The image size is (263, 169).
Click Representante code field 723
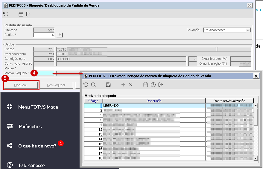pyautogui.click(x=44, y=54)
